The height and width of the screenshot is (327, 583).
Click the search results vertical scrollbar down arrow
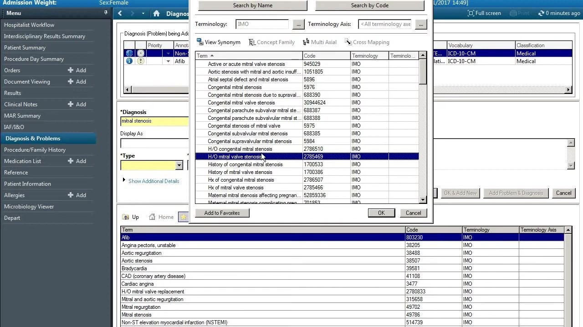pyautogui.click(x=423, y=200)
